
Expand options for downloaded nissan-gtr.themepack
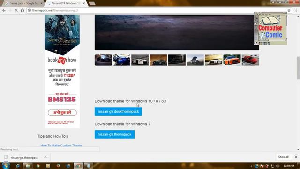(45, 157)
